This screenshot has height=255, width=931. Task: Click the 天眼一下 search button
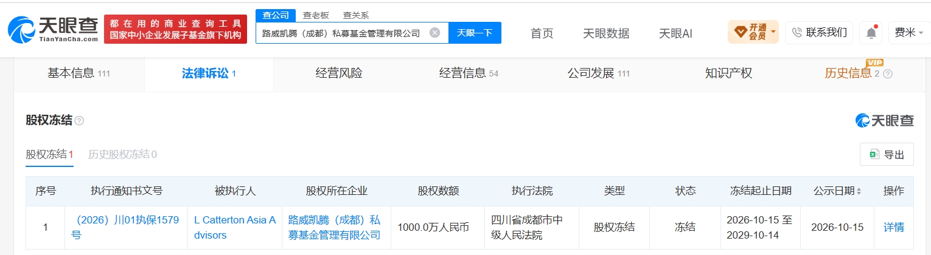[475, 33]
